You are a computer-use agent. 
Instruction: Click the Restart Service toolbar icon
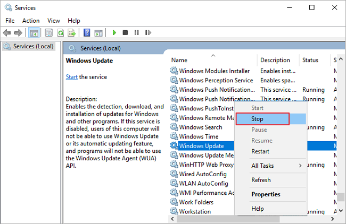click(146, 32)
